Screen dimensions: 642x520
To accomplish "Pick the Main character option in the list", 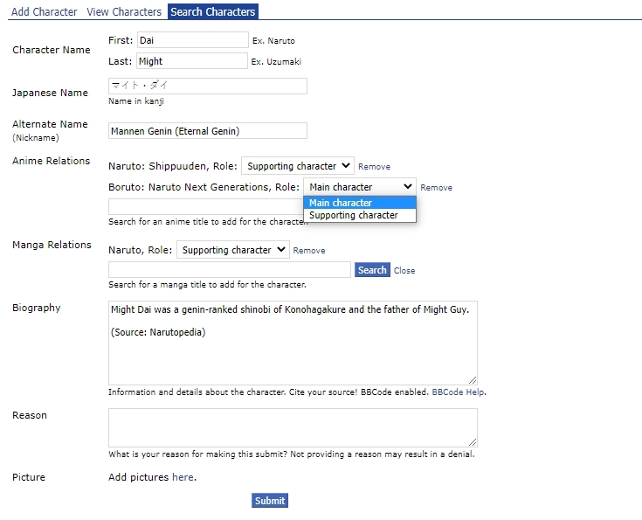I will 341,203.
